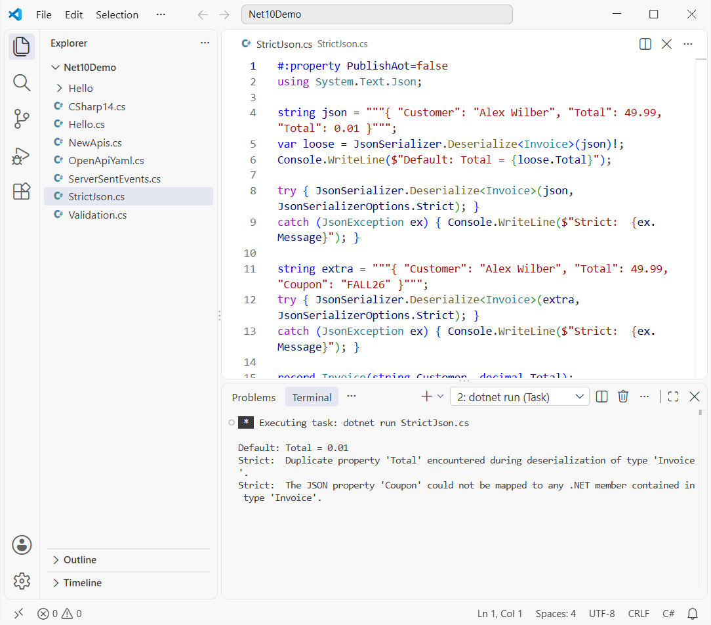Screen dimensions: 711x625
Task: Open the Source Control view icon
Action: click(x=21, y=119)
